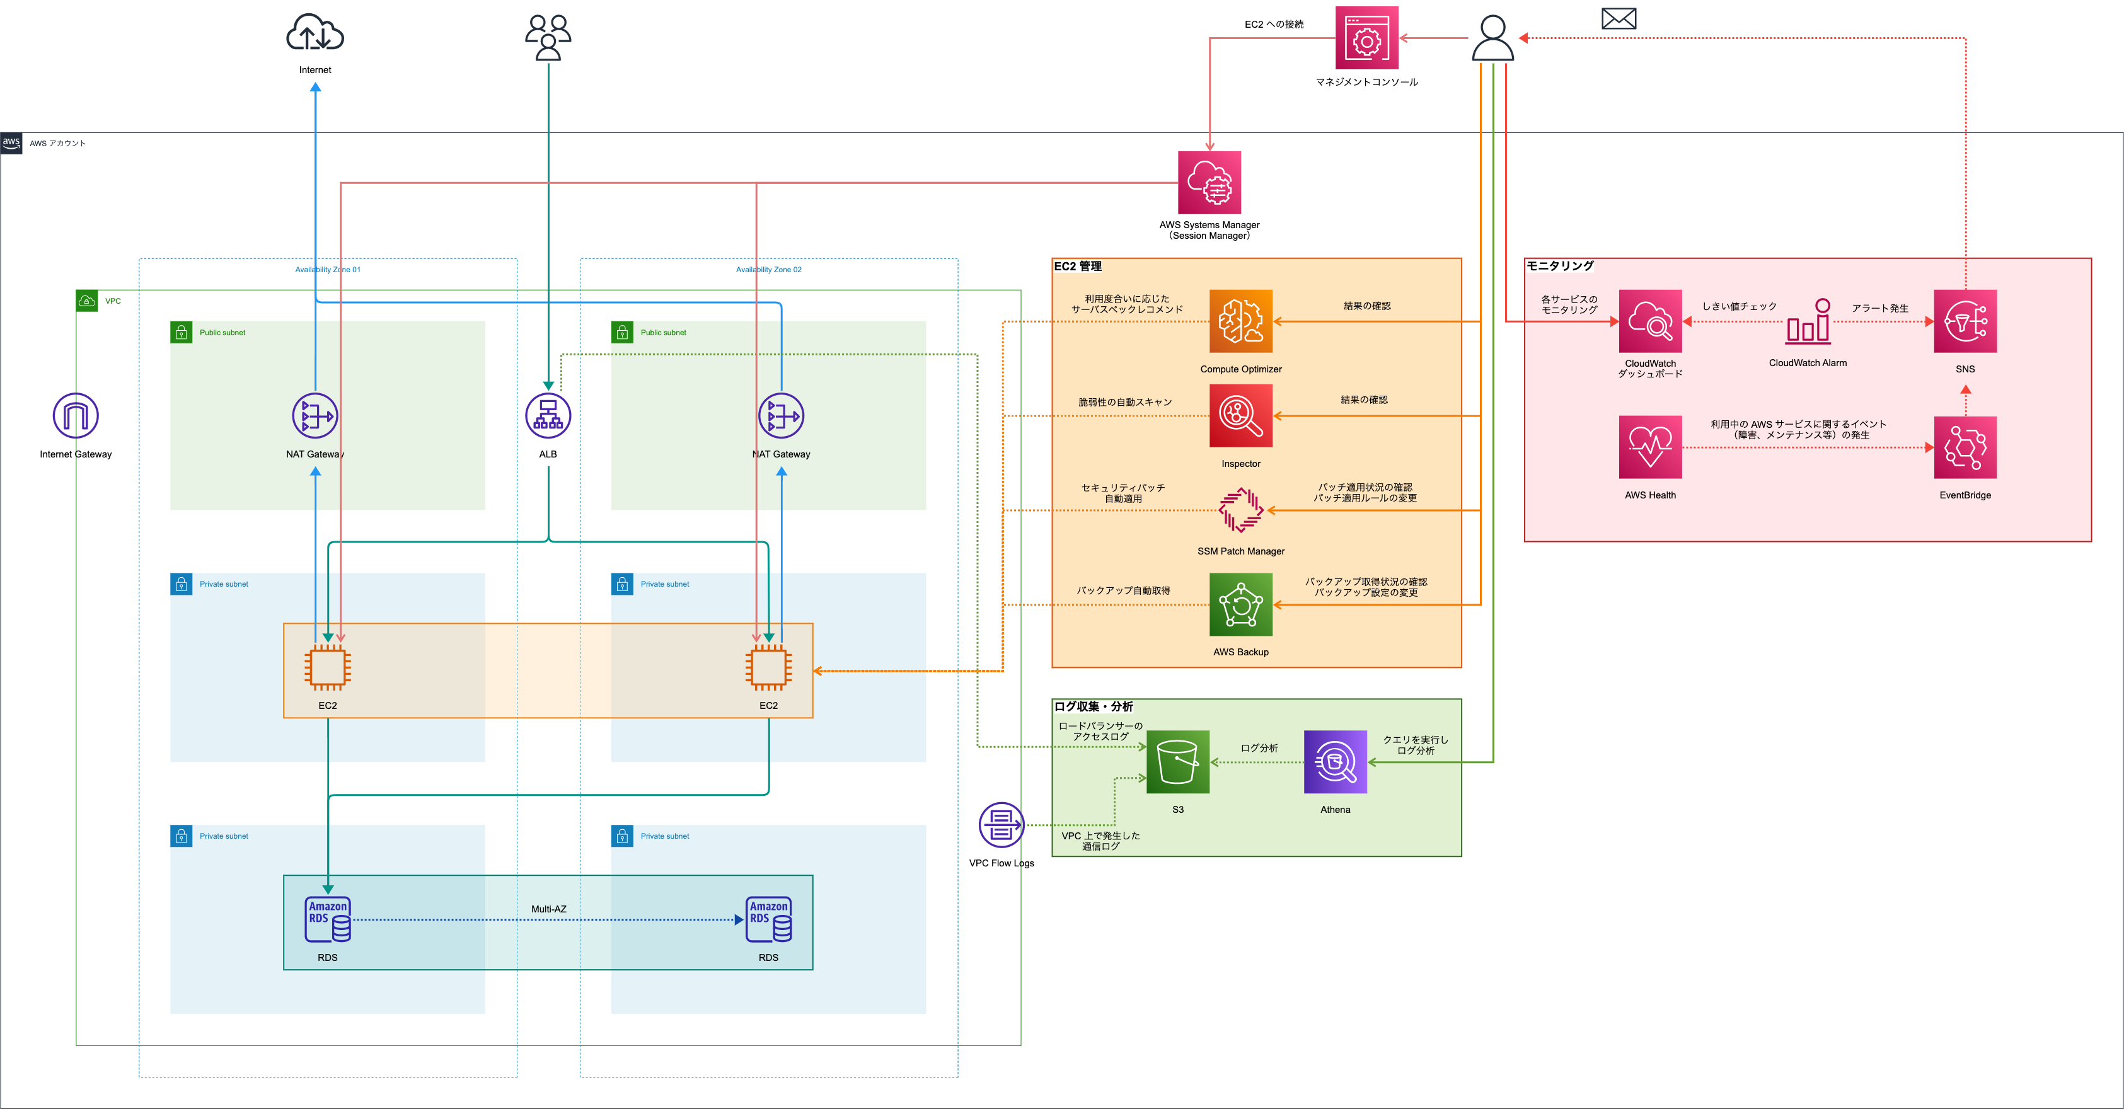Image resolution: width=2124 pixels, height=1109 pixels.
Task: Click the 'AWS アカウント' label
Action: 58,144
